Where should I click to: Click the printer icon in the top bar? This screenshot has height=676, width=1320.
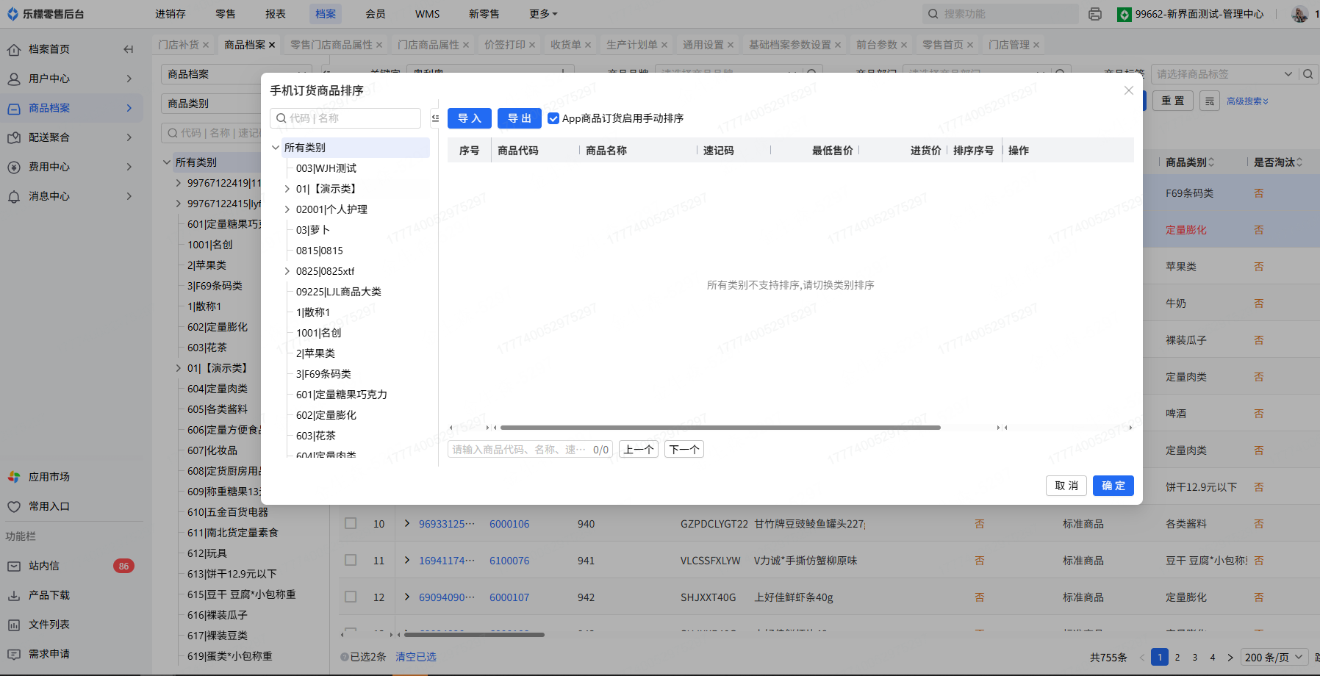[x=1095, y=14]
